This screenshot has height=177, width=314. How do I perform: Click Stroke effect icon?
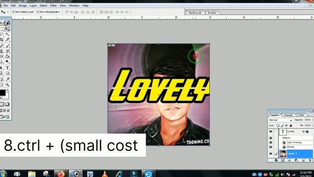point(284,147)
